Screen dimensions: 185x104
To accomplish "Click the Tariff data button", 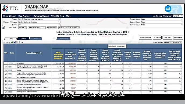I will pos(167,38).
